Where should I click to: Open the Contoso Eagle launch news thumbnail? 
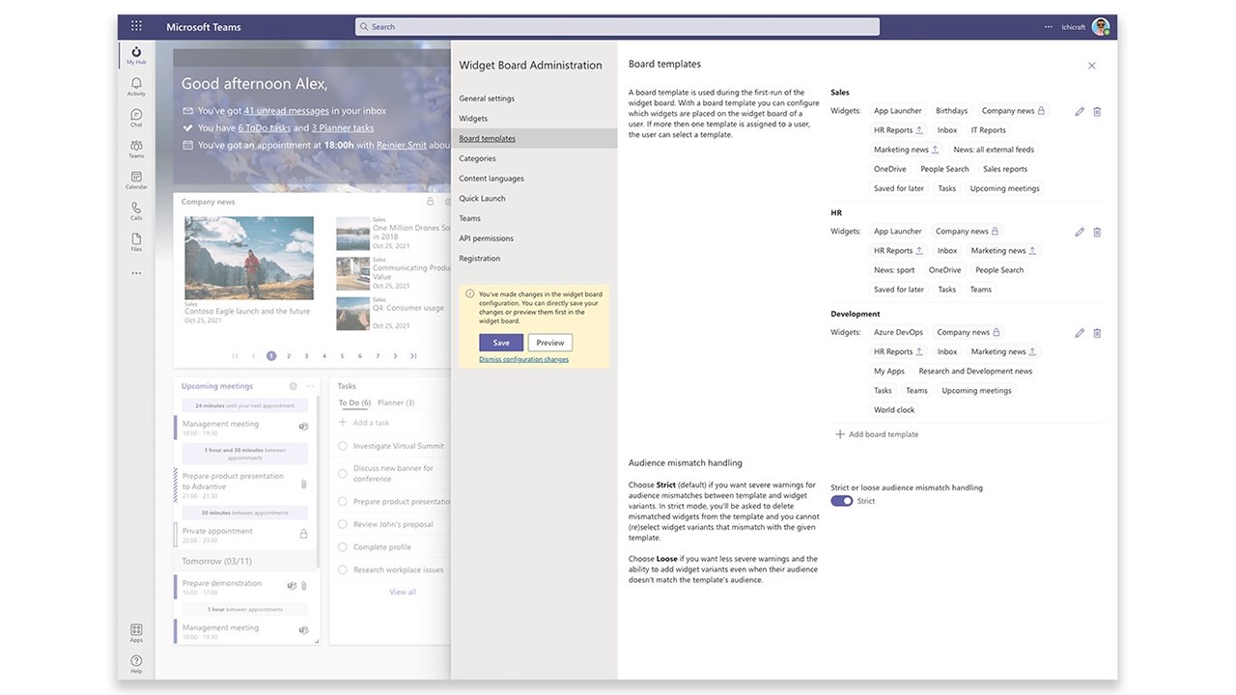coord(249,259)
